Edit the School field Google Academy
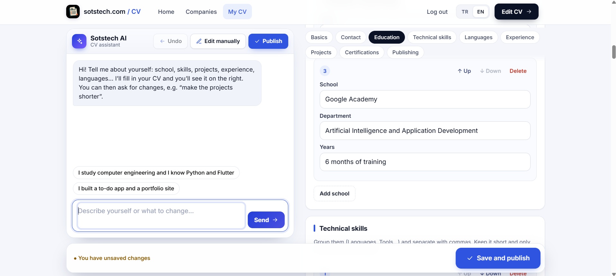The width and height of the screenshot is (616, 276). tap(425, 99)
